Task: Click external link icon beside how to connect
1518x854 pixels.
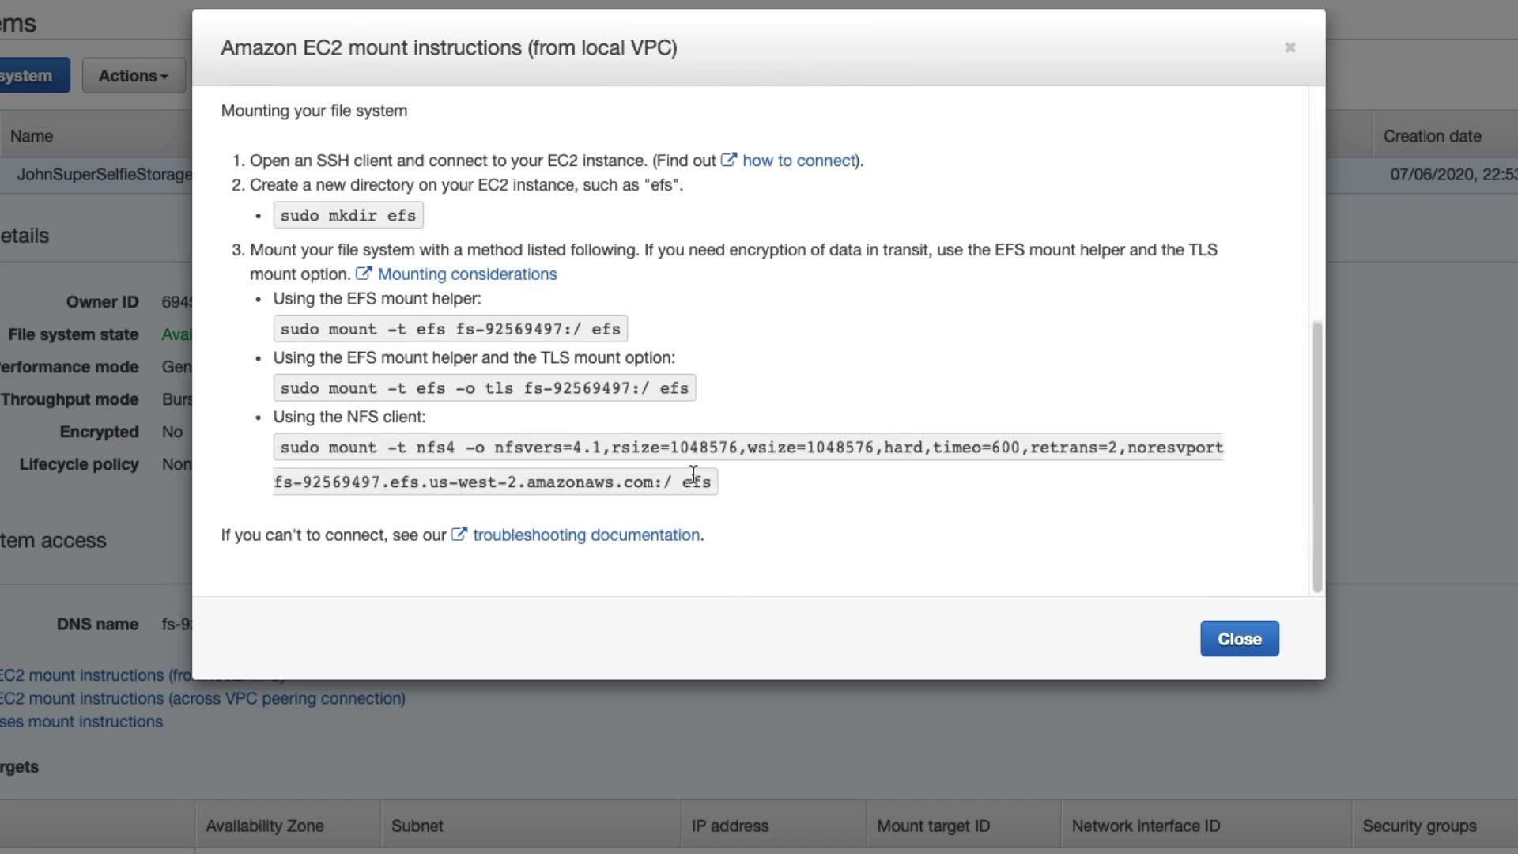Action: [728, 160]
